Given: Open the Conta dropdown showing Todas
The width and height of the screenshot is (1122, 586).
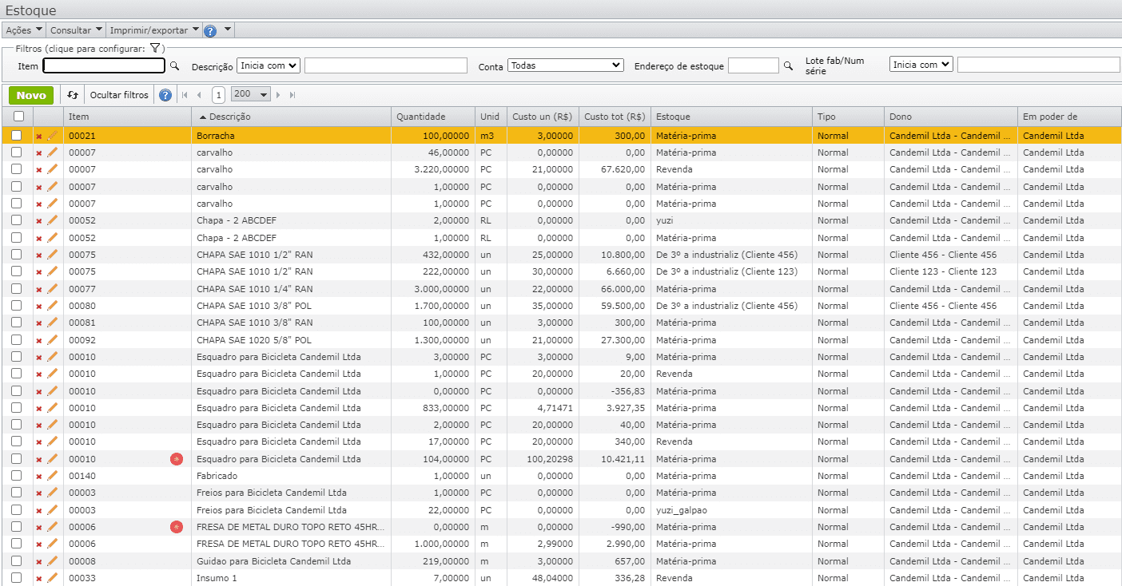Looking at the screenshot, I should click(x=565, y=65).
